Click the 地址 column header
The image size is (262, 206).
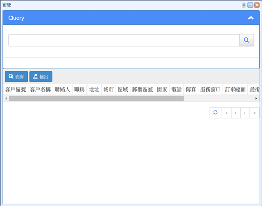94,89
